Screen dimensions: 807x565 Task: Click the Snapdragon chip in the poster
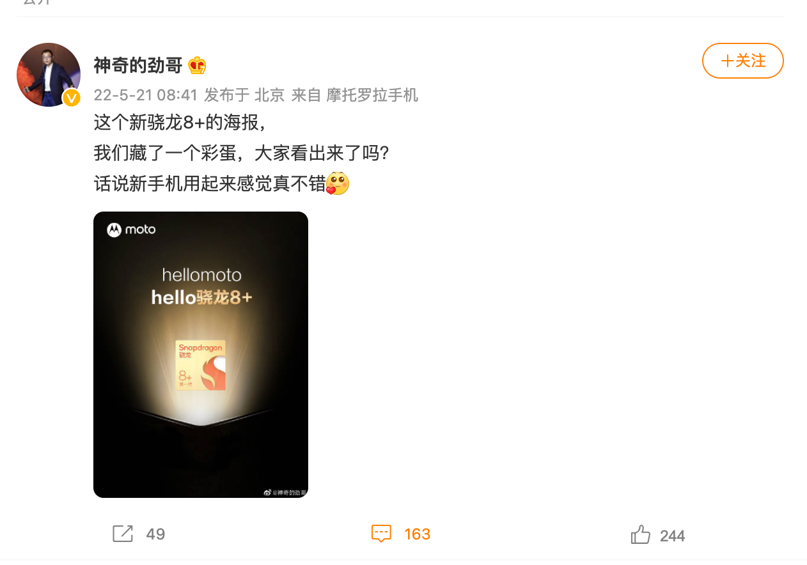pyautogui.click(x=201, y=366)
